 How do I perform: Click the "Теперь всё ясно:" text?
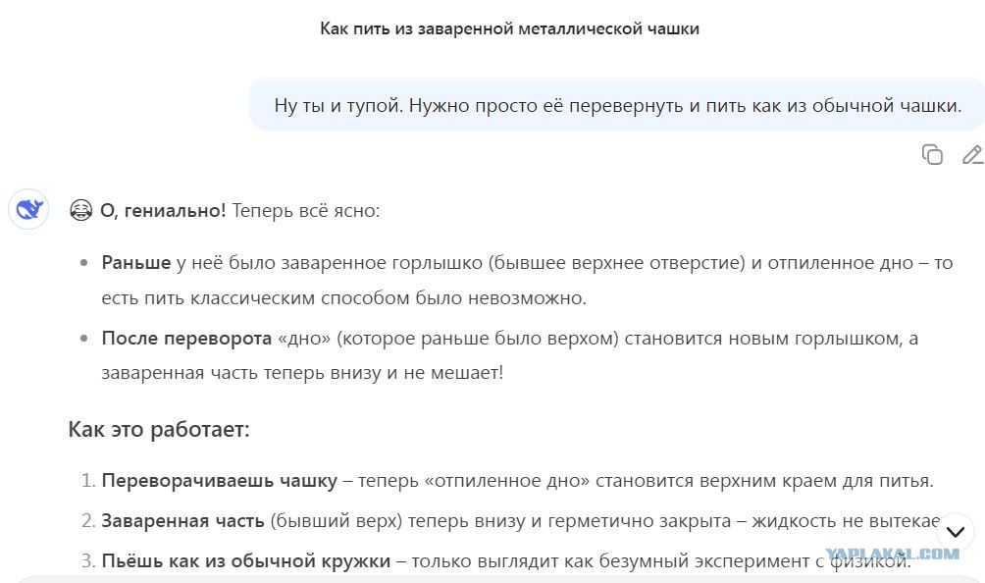pos(306,210)
